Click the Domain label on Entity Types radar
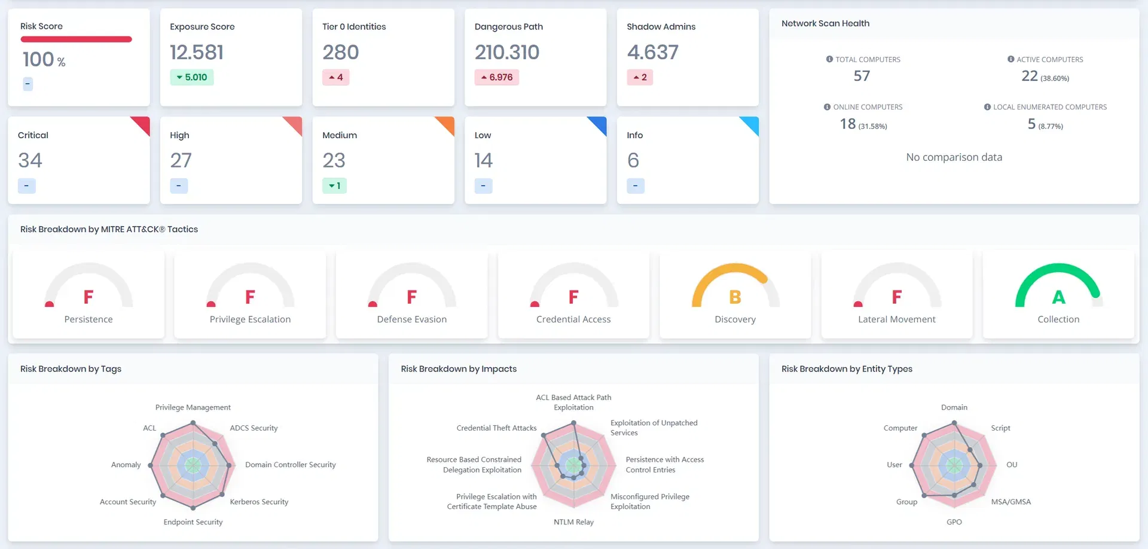Screen dimensions: 1148x549 tap(954, 407)
